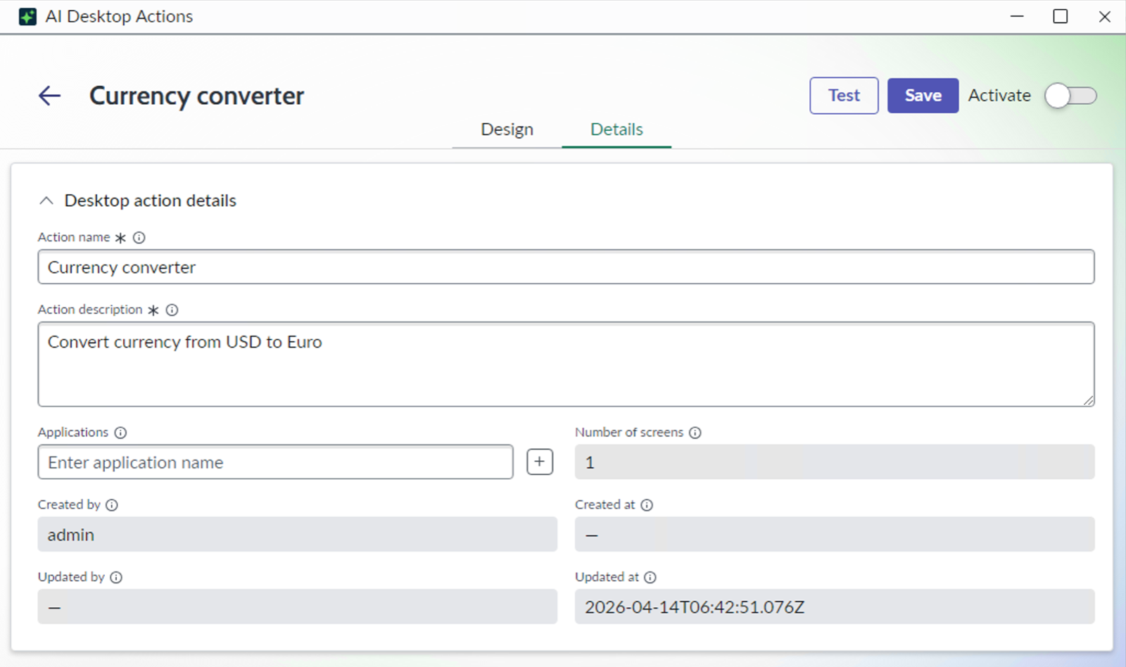Image resolution: width=1126 pixels, height=667 pixels.
Task: Show info tooltip for Action description
Action: [x=172, y=310]
